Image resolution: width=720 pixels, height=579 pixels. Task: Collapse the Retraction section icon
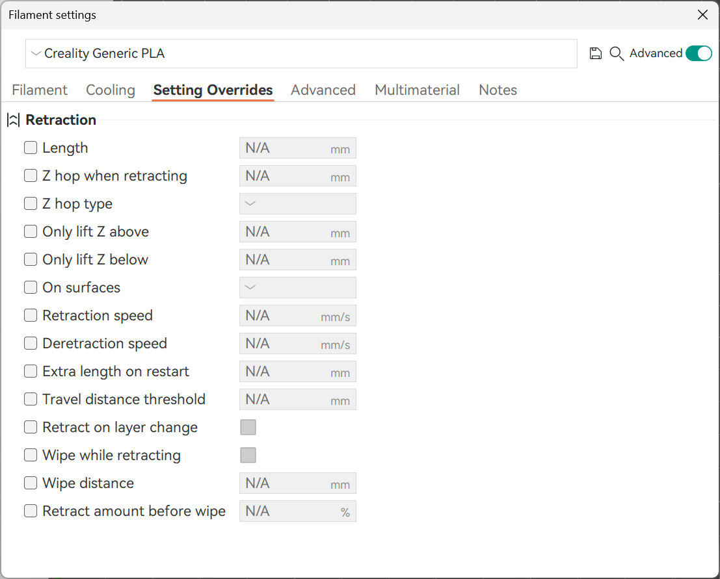click(13, 120)
